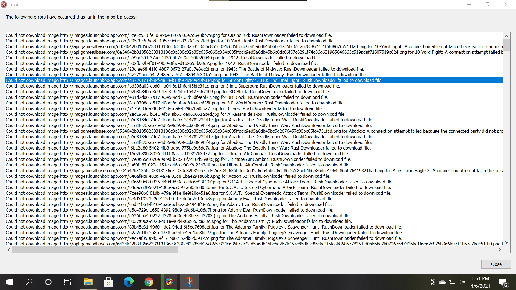Select S.C.A.T. 006580e8 png error line
This screenshot has width=516, height=290.
click(x=254, y=182)
